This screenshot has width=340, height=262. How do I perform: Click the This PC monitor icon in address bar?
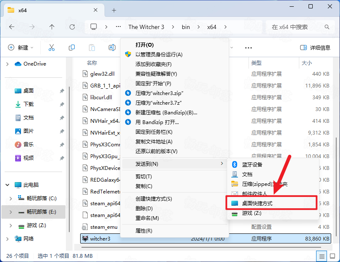pyautogui.click(x=94, y=27)
